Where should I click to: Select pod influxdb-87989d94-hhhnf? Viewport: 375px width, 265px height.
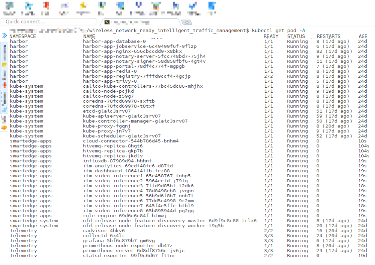coord(117,161)
